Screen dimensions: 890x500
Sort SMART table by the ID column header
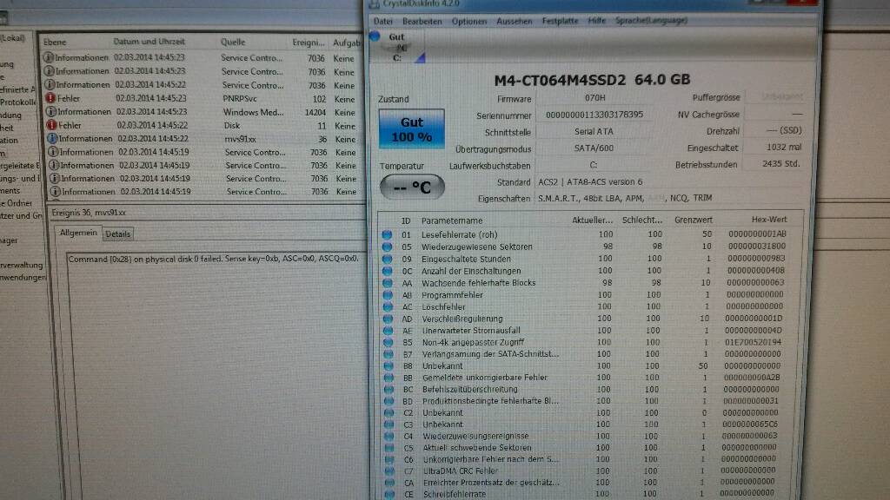[406, 220]
